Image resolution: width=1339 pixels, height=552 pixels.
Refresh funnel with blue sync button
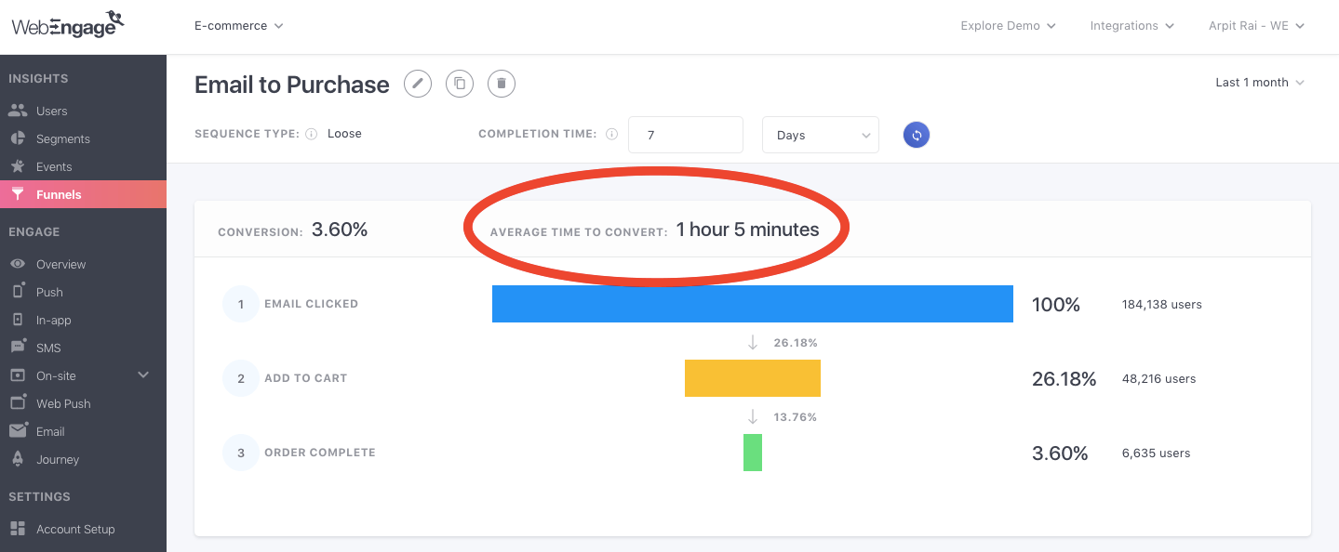[x=917, y=135]
